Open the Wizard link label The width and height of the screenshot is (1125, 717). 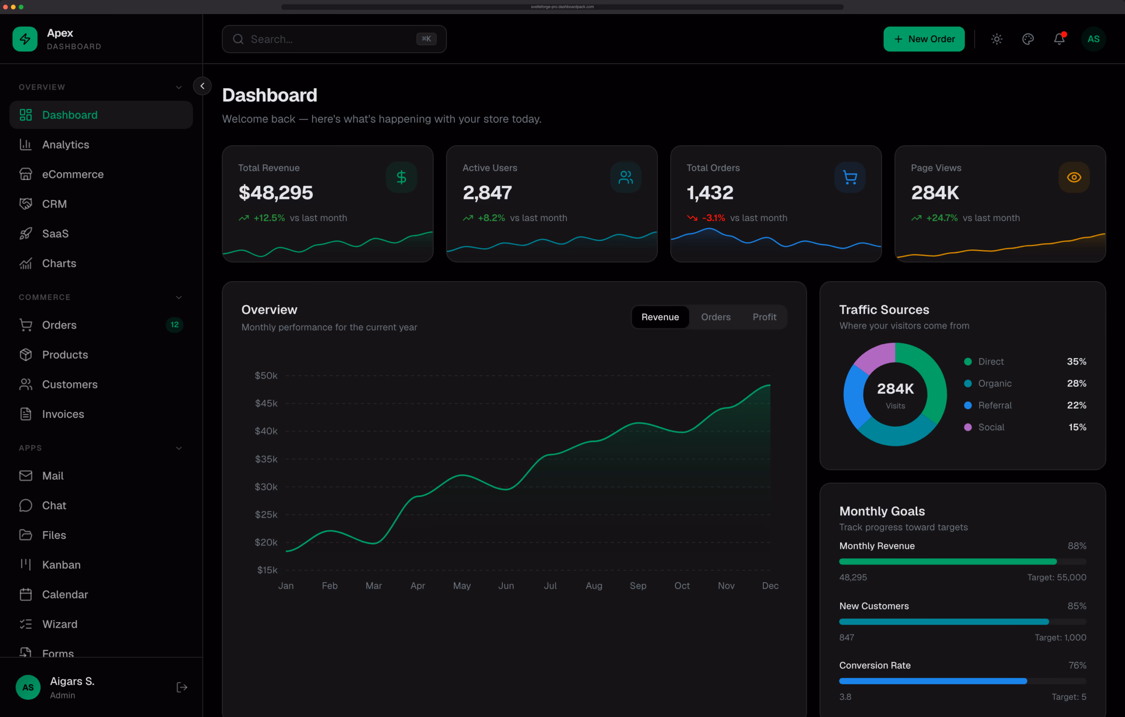tap(60, 624)
